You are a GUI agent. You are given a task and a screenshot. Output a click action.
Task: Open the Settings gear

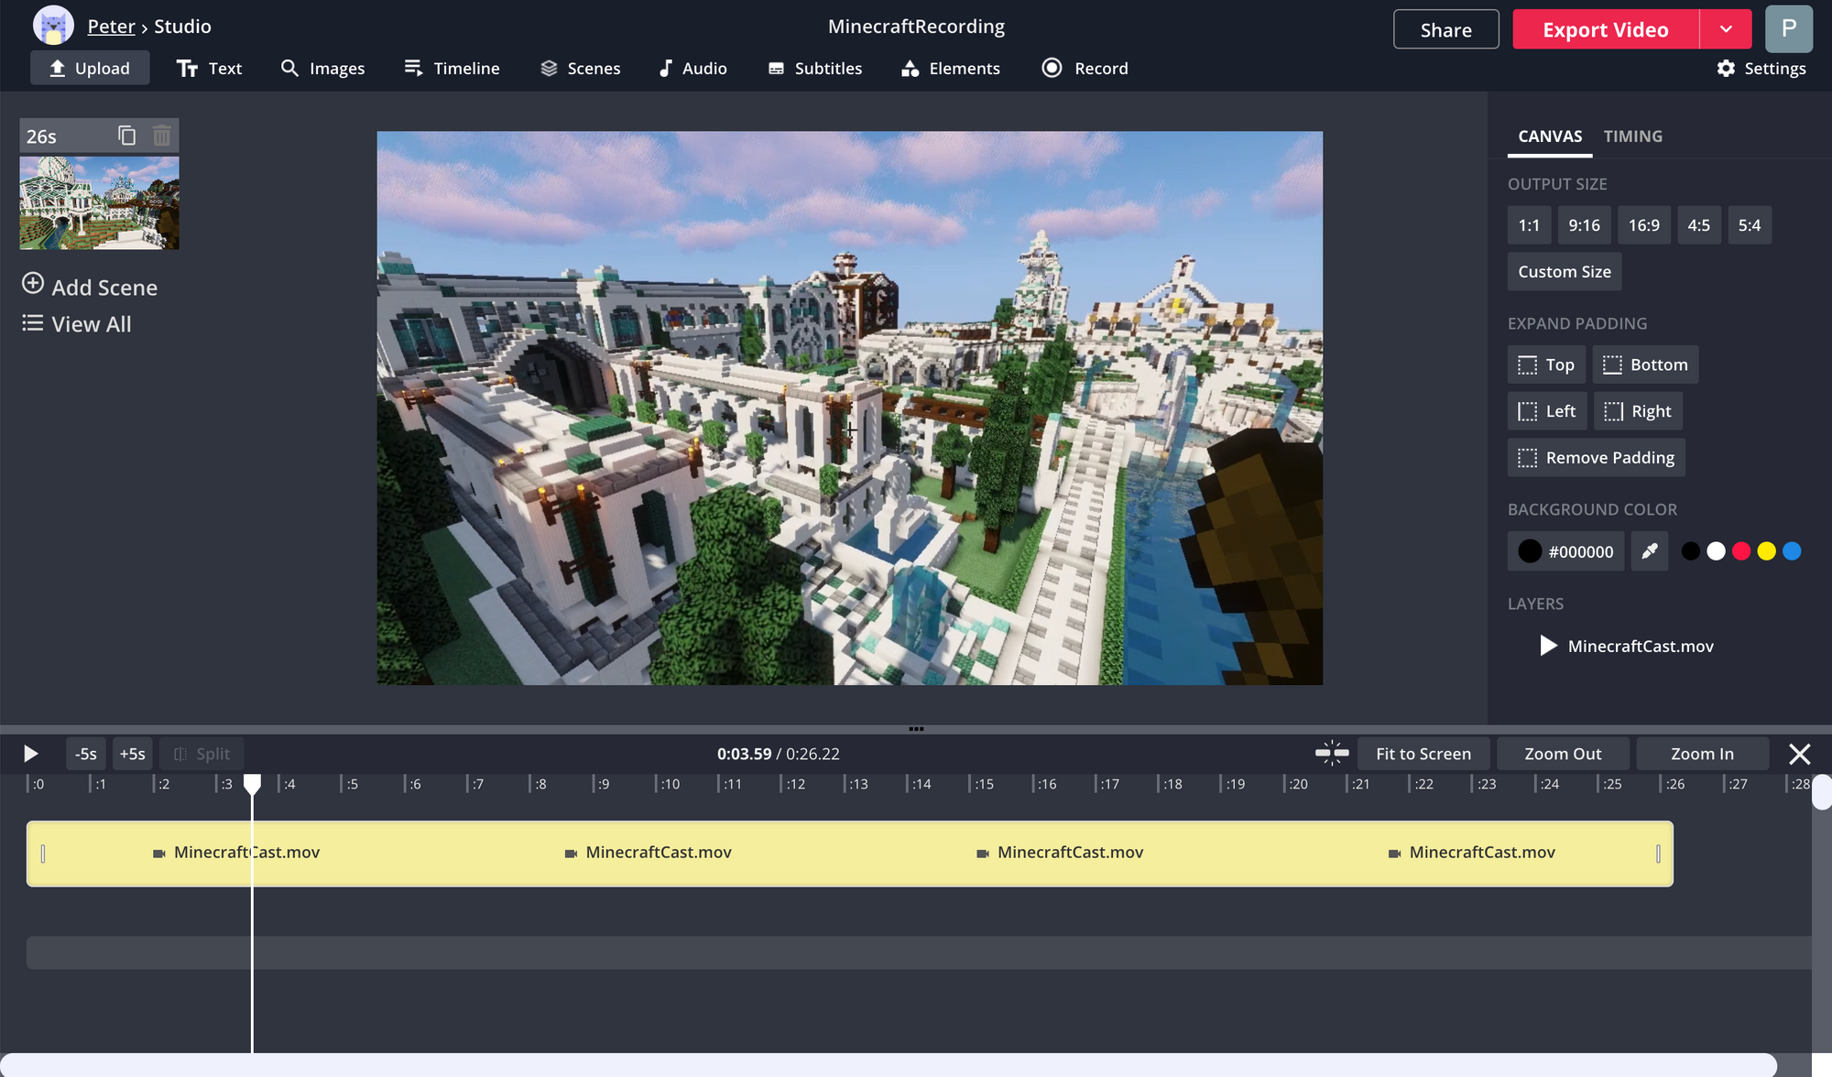click(x=1761, y=69)
